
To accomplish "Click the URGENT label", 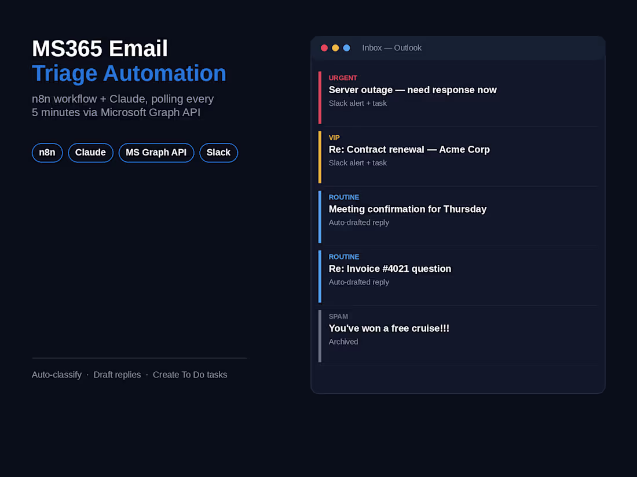I will pos(343,78).
